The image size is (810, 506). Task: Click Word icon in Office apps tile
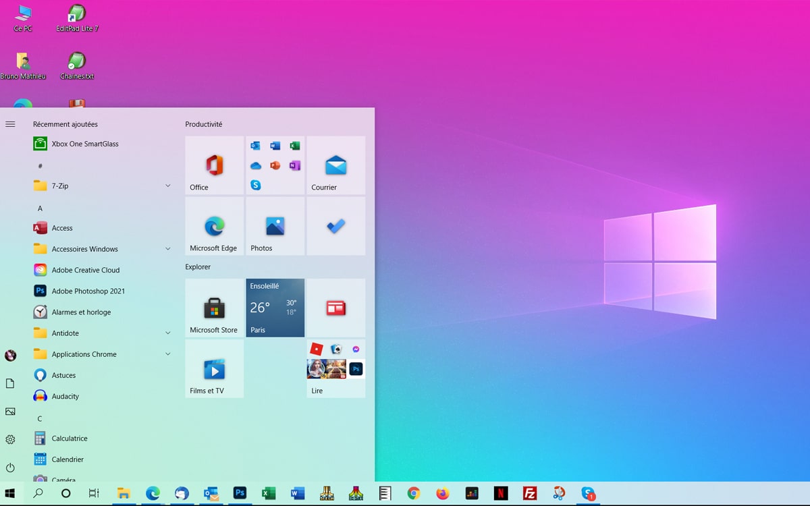(275, 146)
